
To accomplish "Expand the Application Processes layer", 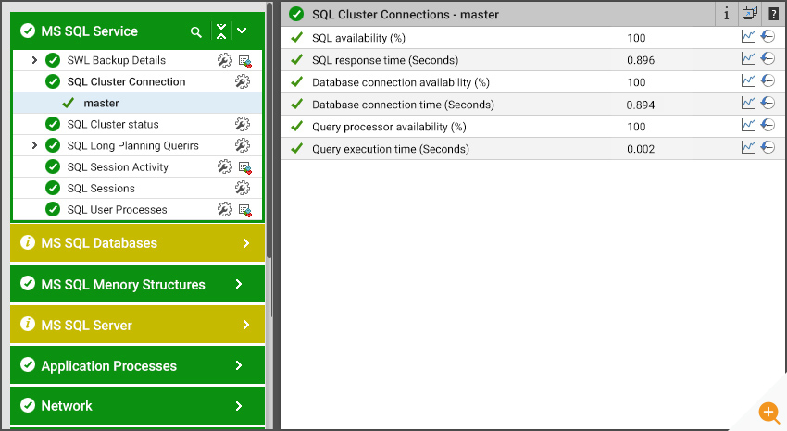I will pos(239,365).
